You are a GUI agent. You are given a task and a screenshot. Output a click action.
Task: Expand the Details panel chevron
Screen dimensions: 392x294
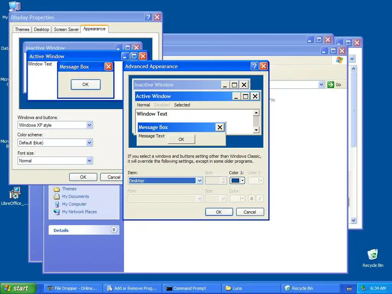(x=114, y=230)
